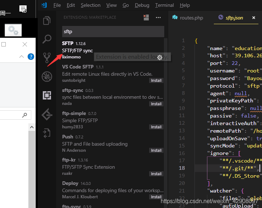Viewport: 262px width, 208px height.
Task: Open the Explorer view in activity bar
Action: coord(47,21)
